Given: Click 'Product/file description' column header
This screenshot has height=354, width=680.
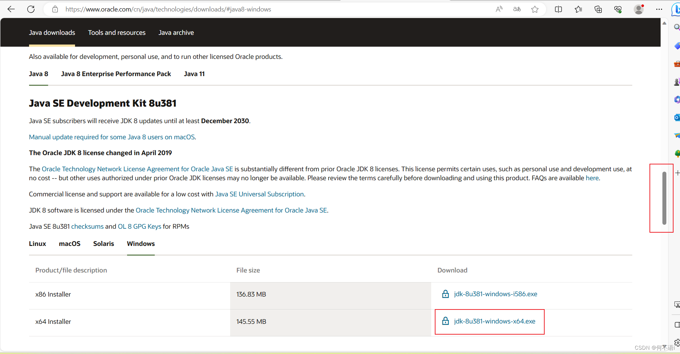Looking at the screenshot, I should (71, 270).
